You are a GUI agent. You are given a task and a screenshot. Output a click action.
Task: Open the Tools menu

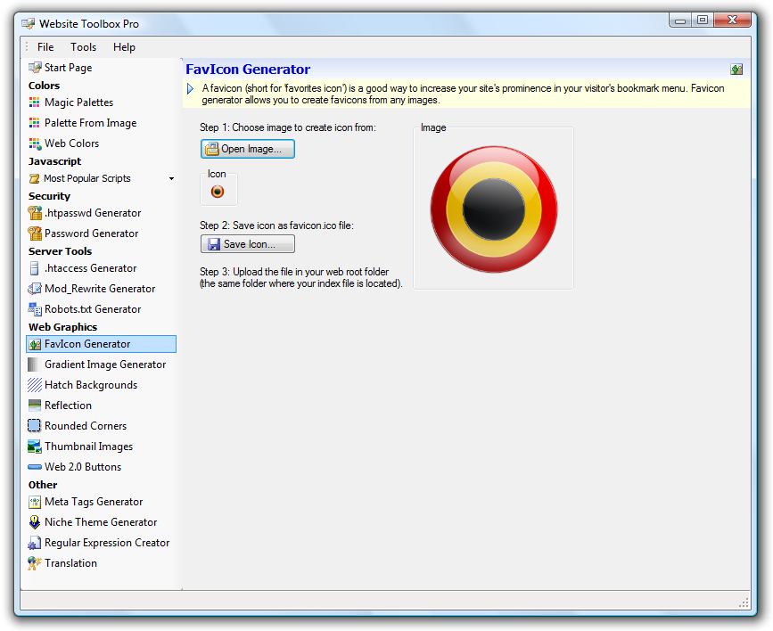click(x=83, y=47)
